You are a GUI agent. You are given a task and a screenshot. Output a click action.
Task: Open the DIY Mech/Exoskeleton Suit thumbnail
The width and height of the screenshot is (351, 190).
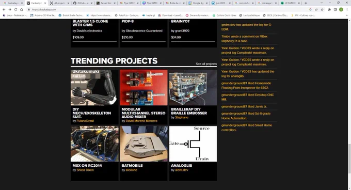94,87
